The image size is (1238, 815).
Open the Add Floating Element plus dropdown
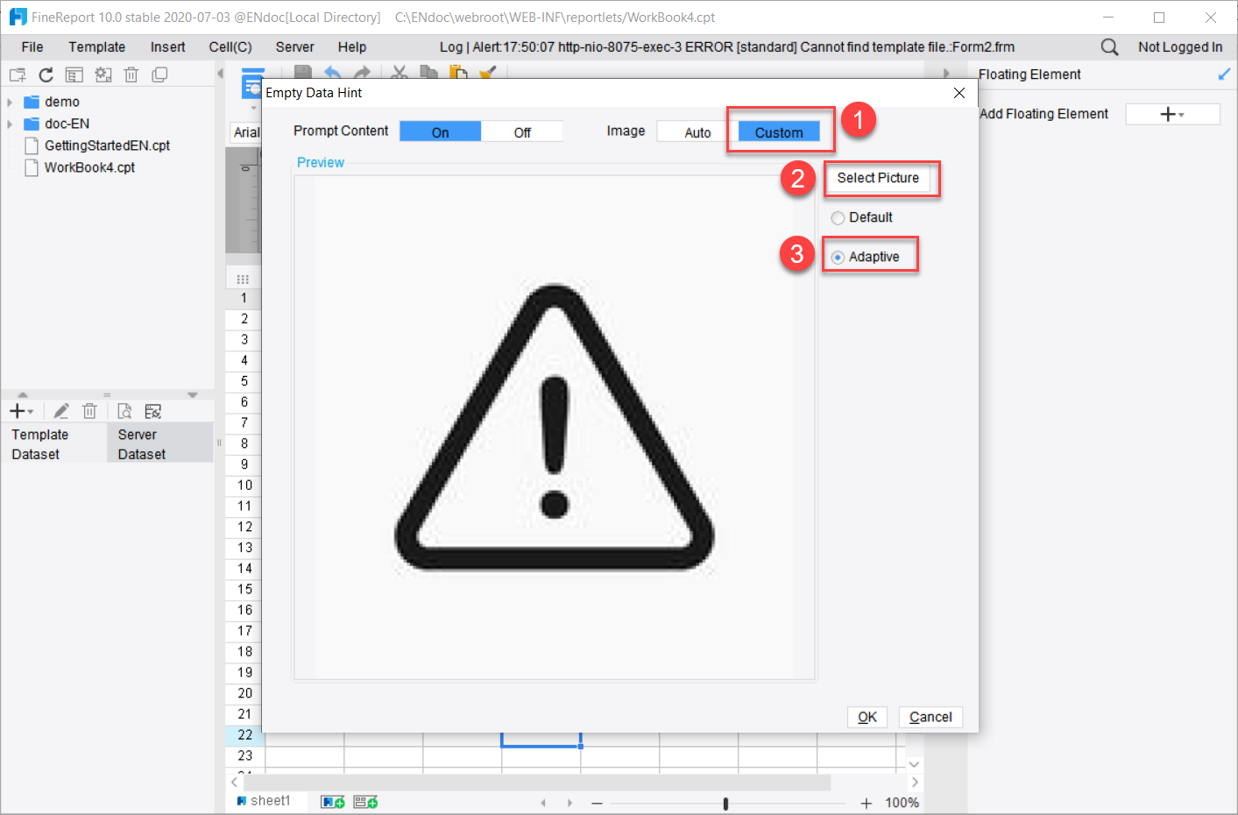pyautogui.click(x=1172, y=114)
